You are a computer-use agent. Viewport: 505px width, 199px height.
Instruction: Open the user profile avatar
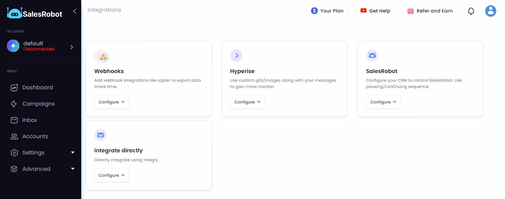click(491, 11)
